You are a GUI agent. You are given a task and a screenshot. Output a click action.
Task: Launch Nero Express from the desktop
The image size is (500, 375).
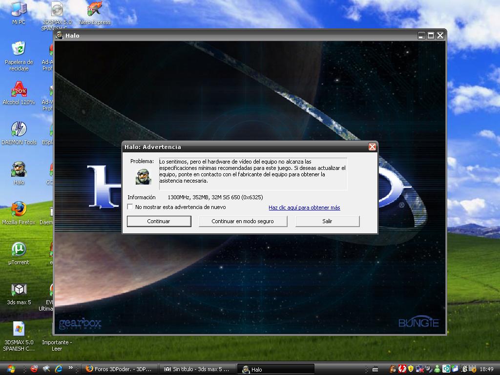pos(95,13)
